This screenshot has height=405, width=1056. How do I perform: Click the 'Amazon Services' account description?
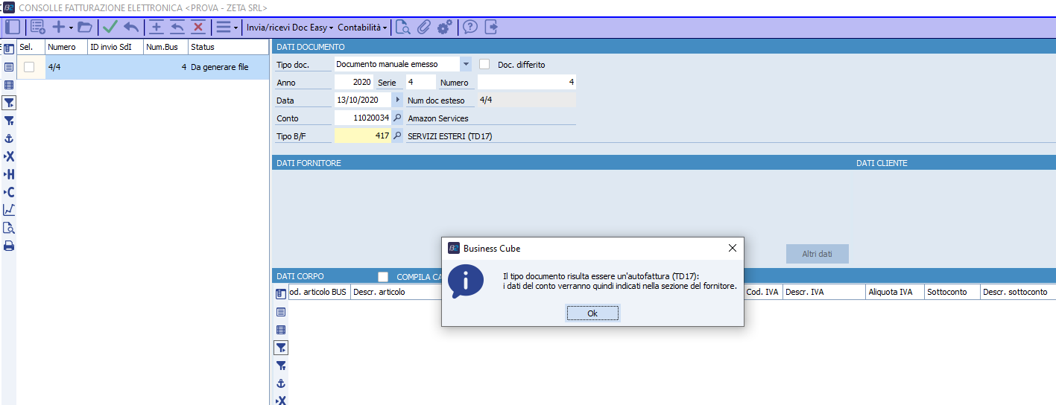click(438, 118)
